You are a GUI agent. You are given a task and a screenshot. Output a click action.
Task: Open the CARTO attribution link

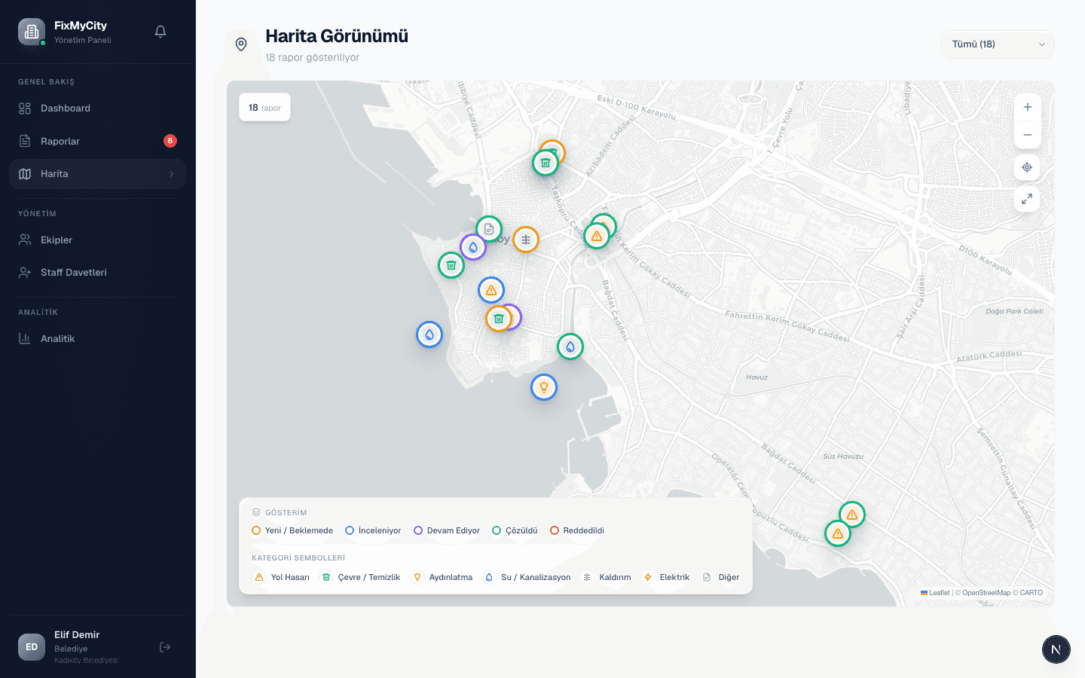pos(1032,593)
